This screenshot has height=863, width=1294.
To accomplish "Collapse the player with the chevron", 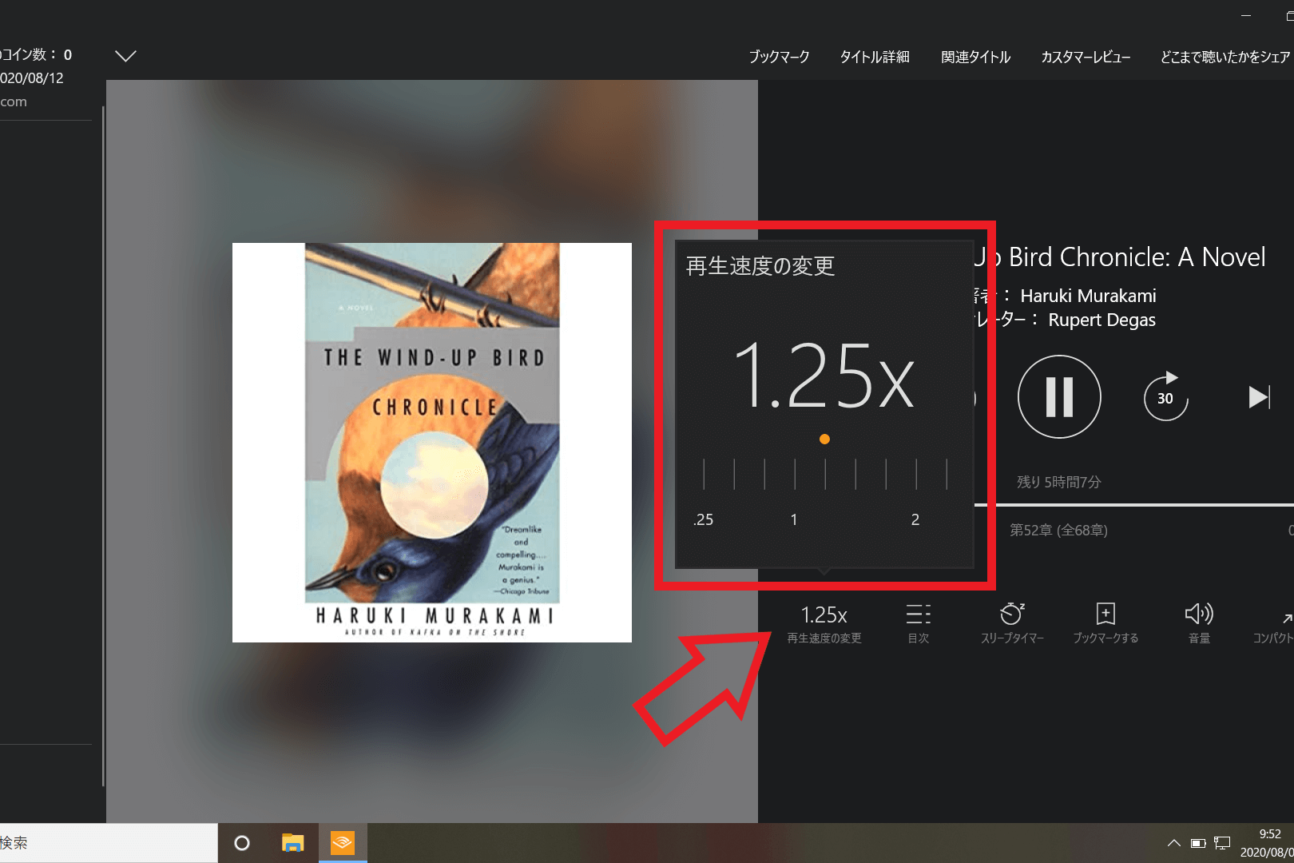I will [x=126, y=55].
